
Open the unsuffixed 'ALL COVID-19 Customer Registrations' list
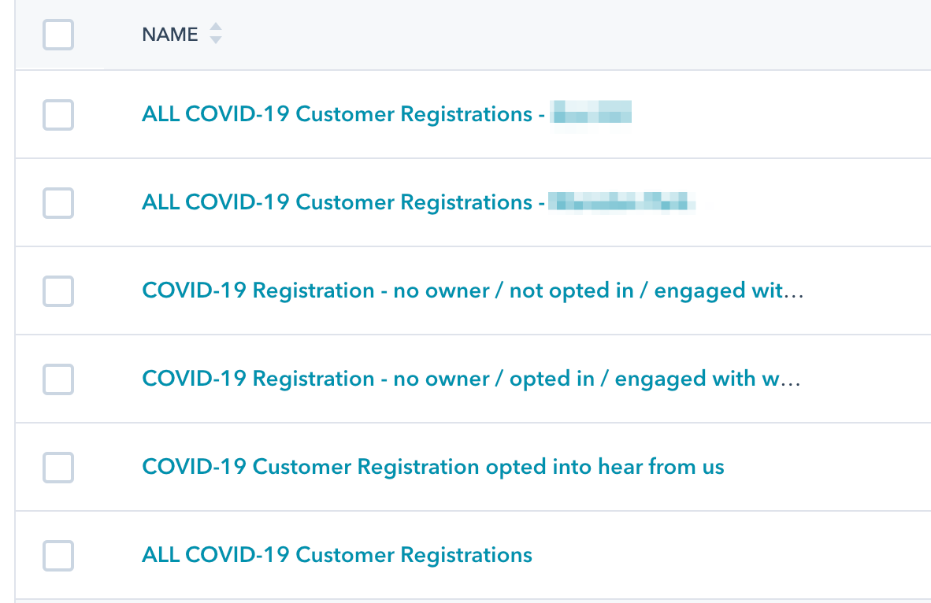tap(336, 556)
